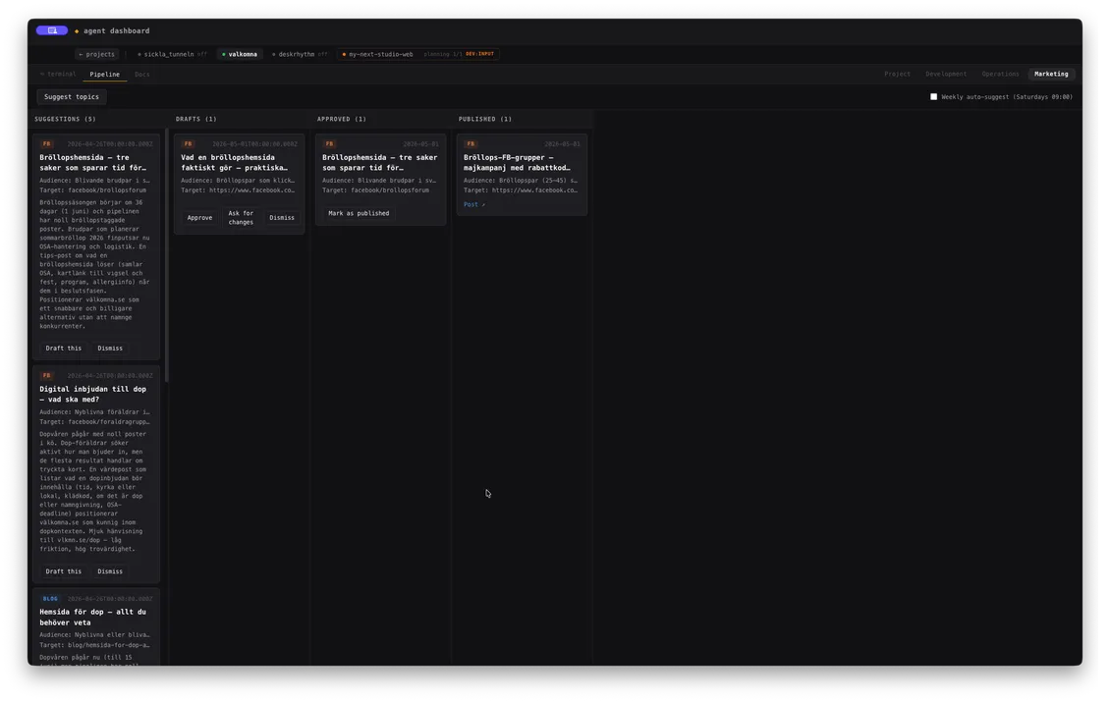Select the Marketing section
This screenshot has width=1110, height=702.
(x=1051, y=74)
